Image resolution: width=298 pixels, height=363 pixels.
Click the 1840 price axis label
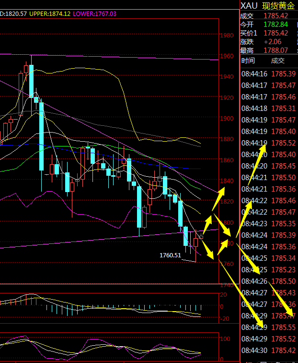[226, 181]
